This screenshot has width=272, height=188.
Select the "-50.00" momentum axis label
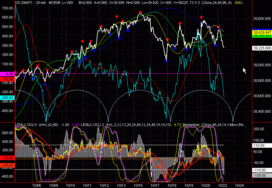(258, 163)
